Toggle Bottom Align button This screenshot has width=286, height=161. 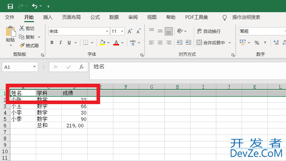(169, 31)
